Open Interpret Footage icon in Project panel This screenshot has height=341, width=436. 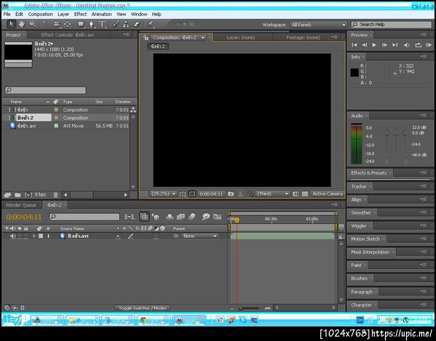(x=7, y=195)
